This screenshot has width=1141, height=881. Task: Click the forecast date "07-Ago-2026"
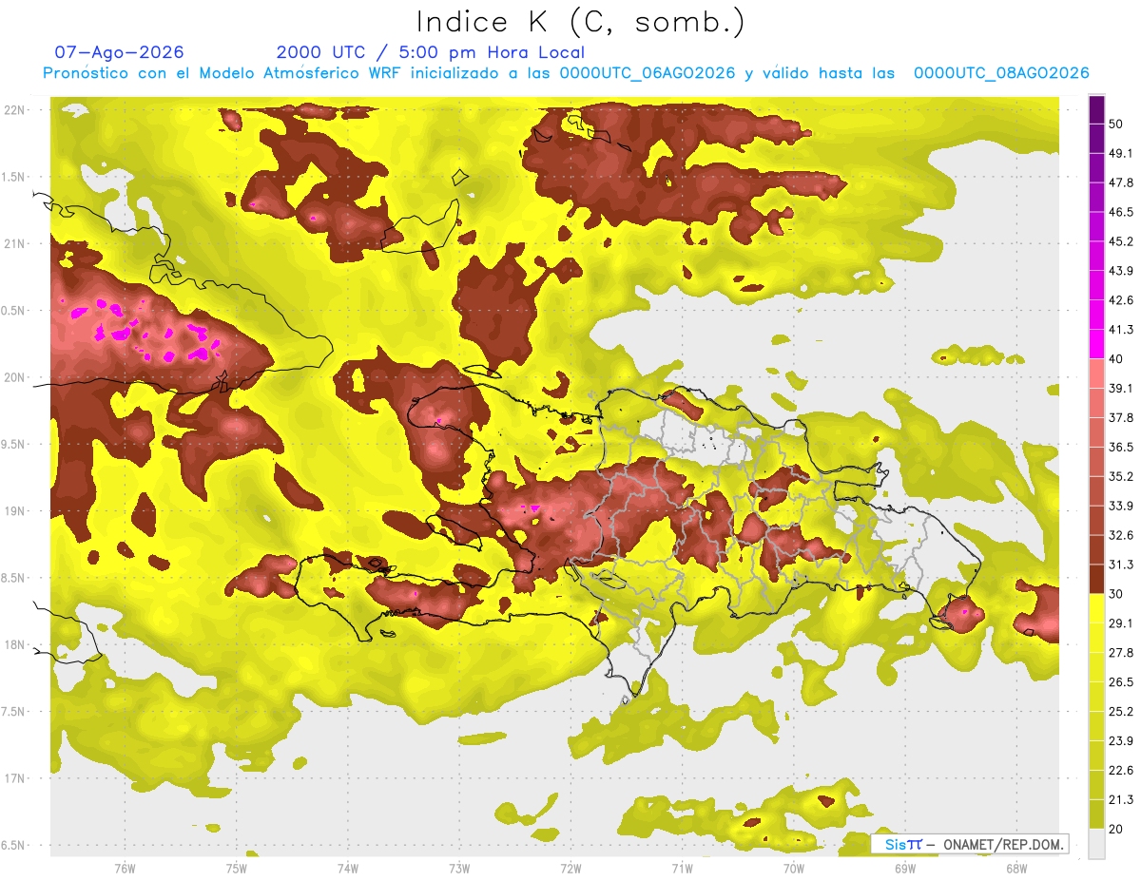pyautogui.click(x=119, y=52)
